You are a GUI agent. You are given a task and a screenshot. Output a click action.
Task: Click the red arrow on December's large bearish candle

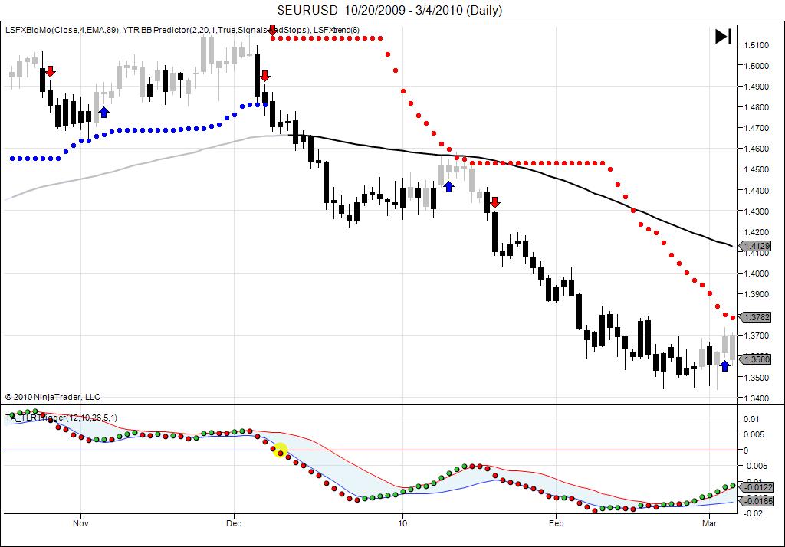[264, 76]
